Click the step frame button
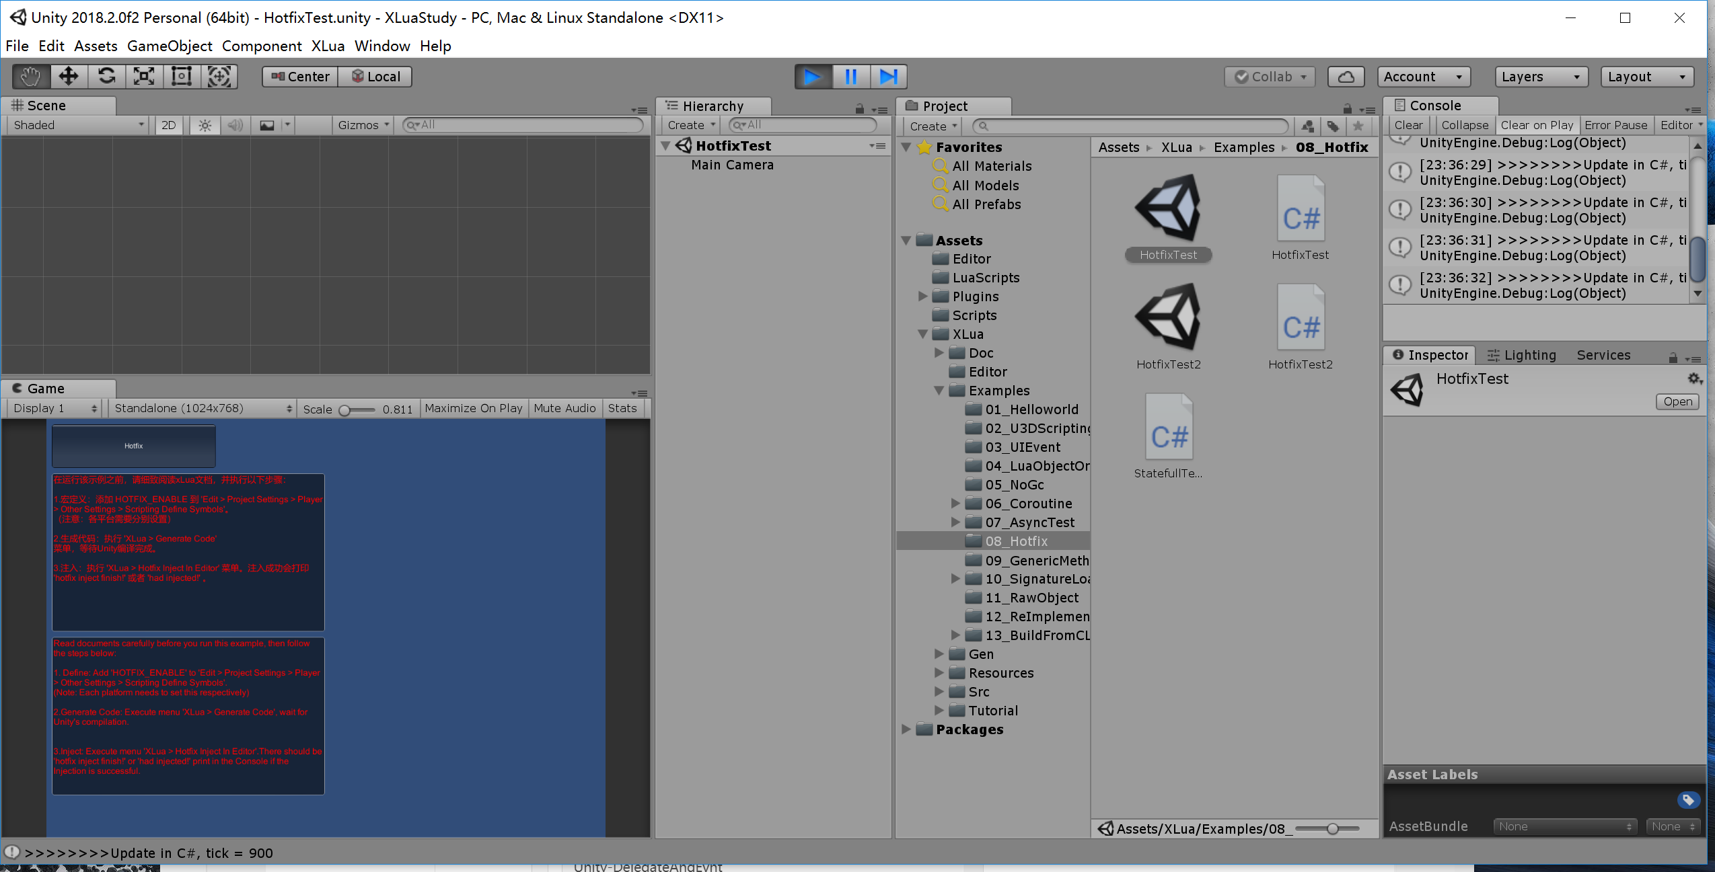The width and height of the screenshot is (1715, 872). [x=887, y=76]
